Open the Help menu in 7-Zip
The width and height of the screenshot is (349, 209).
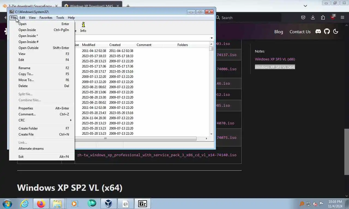coord(71,17)
